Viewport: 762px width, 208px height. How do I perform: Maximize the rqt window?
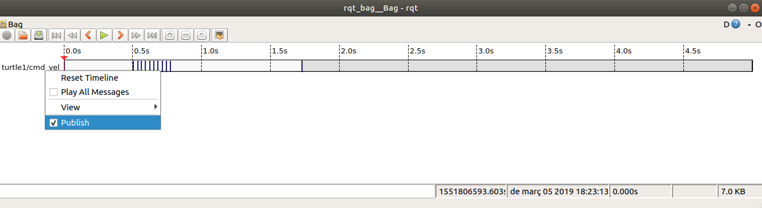[743, 7]
